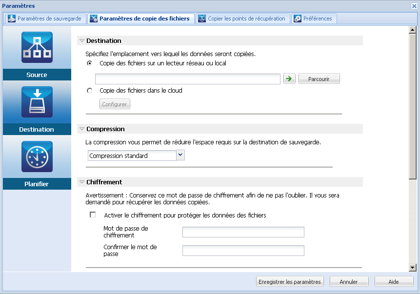The height and width of the screenshot is (294, 420).
Task: Open the Compression standard dropdown
Action: [180, 155]
